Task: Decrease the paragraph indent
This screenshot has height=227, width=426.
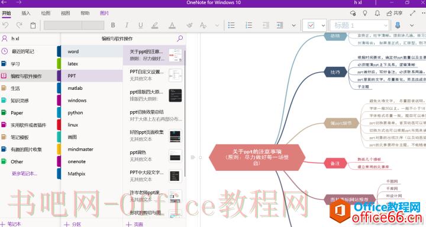Action: point(266,25)
